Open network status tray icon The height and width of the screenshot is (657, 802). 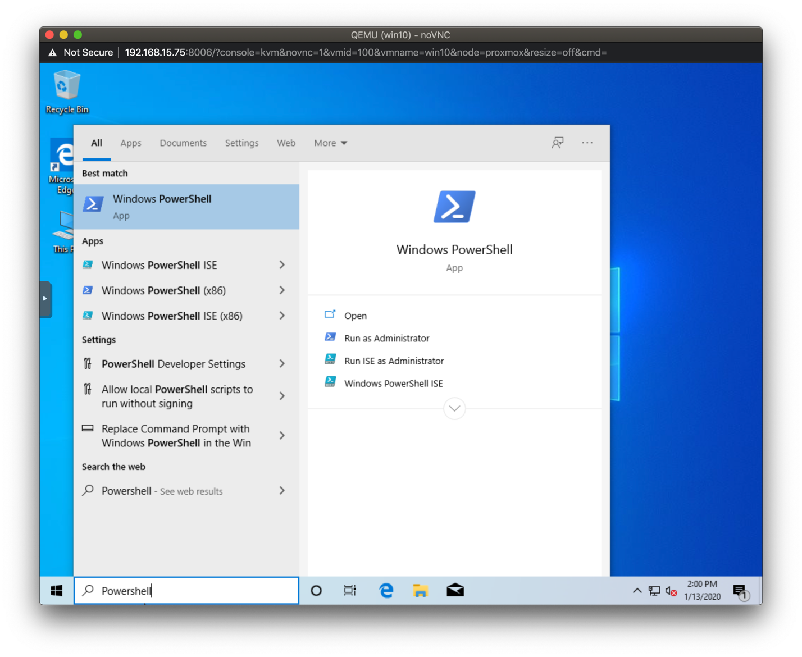point(654,591)
